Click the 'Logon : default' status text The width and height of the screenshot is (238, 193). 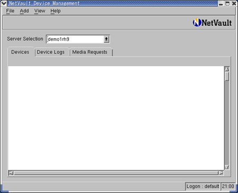pos(203,186)
